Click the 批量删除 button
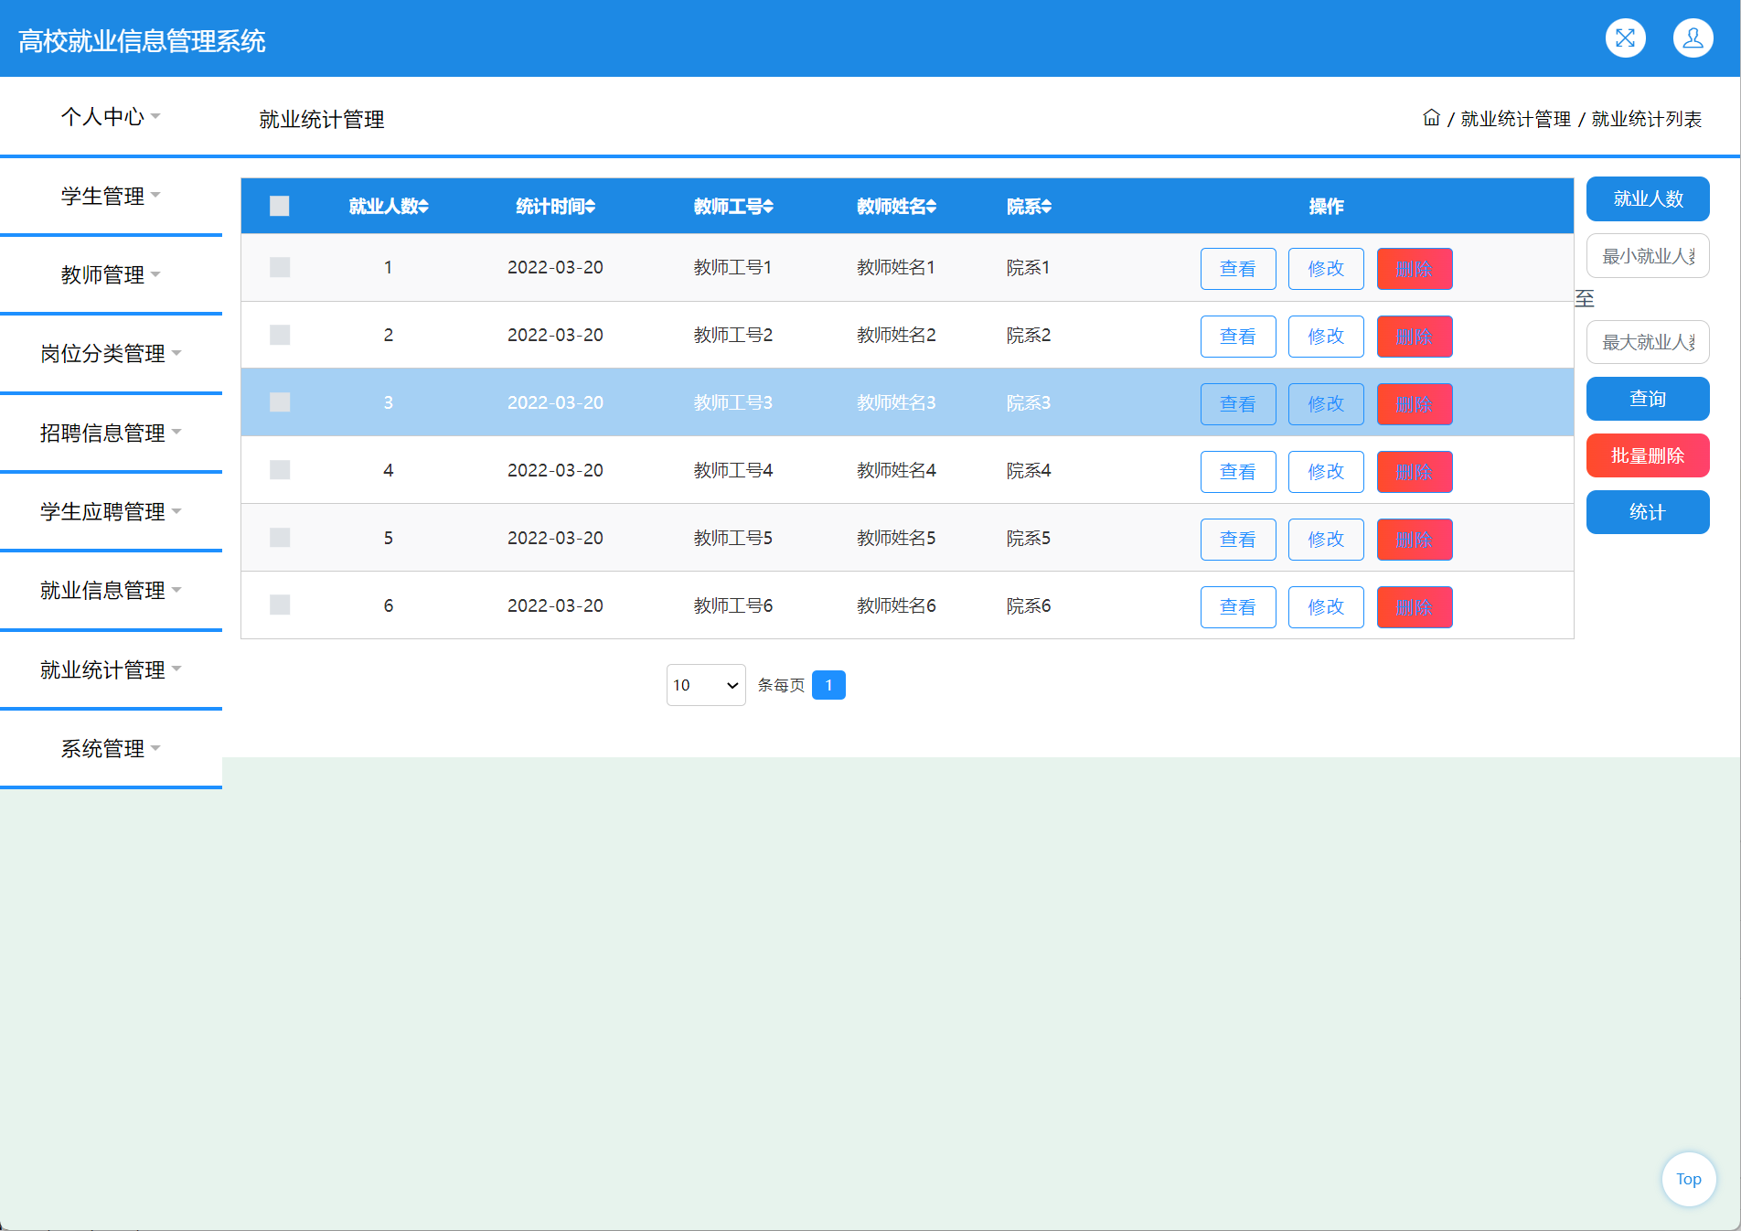The image size is (1741, 1231). coord(1648,455)
